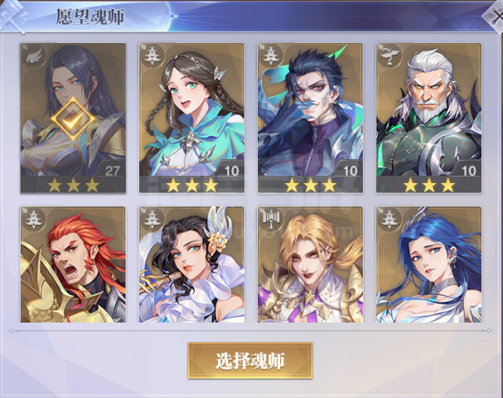Image resolution: width=503 pixels, height=398 pixels.
Task: Uncheck the golden checkmark on selected card
Action: [x=73, y=119]
